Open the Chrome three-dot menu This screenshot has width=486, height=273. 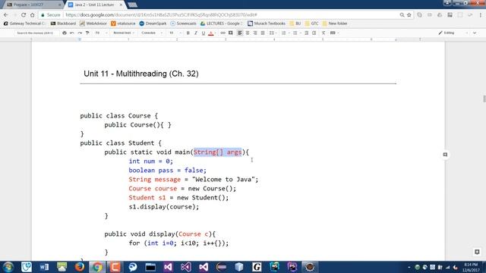(x=481, y=15)
